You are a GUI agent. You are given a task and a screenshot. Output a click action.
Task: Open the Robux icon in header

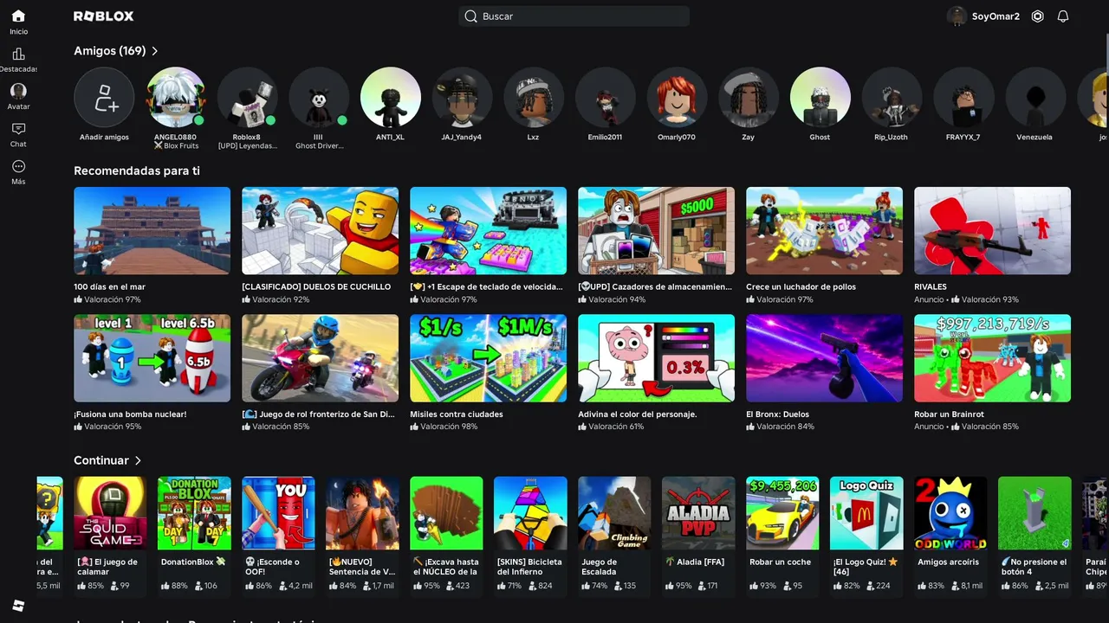tap(1037, 16)
